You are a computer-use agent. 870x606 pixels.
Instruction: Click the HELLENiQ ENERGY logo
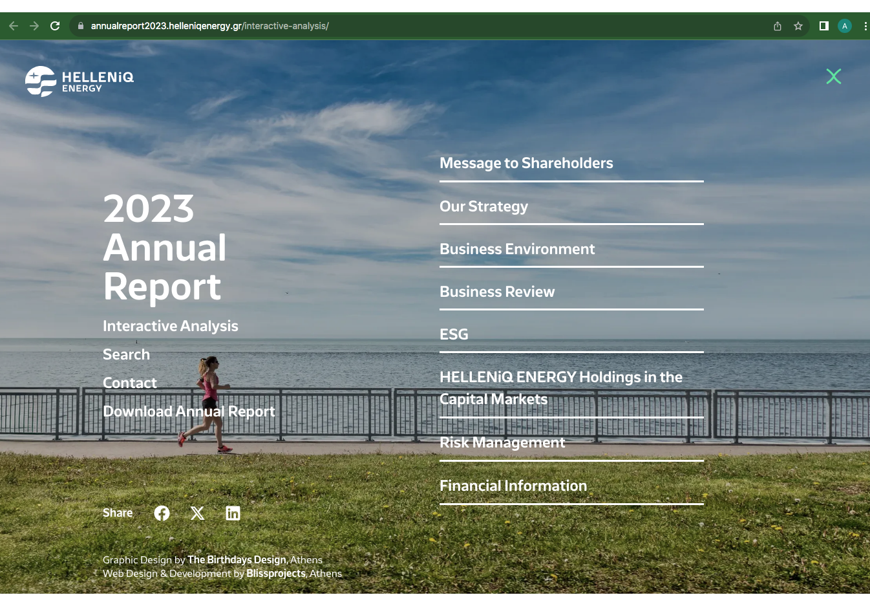(x=80, y=81)
